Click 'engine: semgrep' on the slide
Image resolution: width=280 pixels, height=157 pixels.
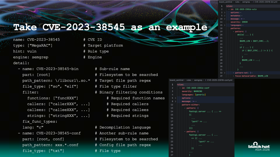pyautogui.click(x=31, y=57)
